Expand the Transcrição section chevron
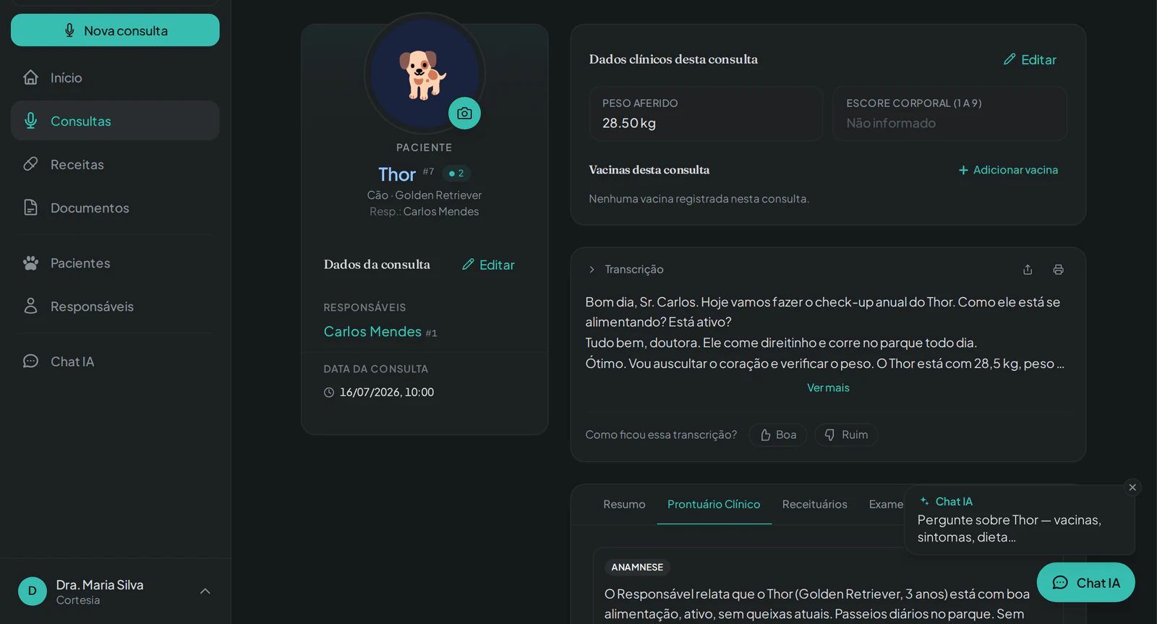This screenshot has width=1157, height=624. click(x=592, y=269)
